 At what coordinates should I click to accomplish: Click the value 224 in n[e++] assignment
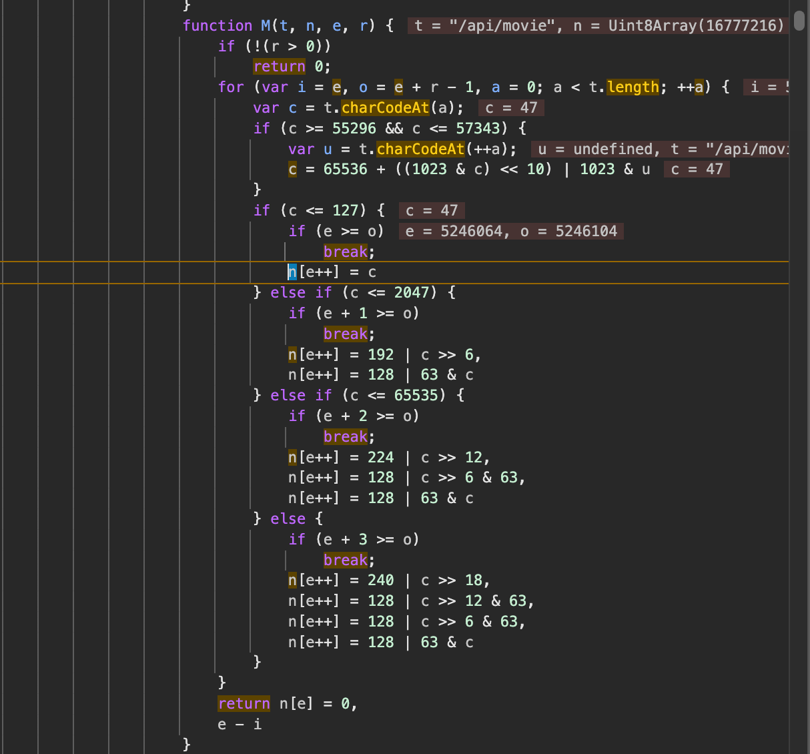point(380,457)
